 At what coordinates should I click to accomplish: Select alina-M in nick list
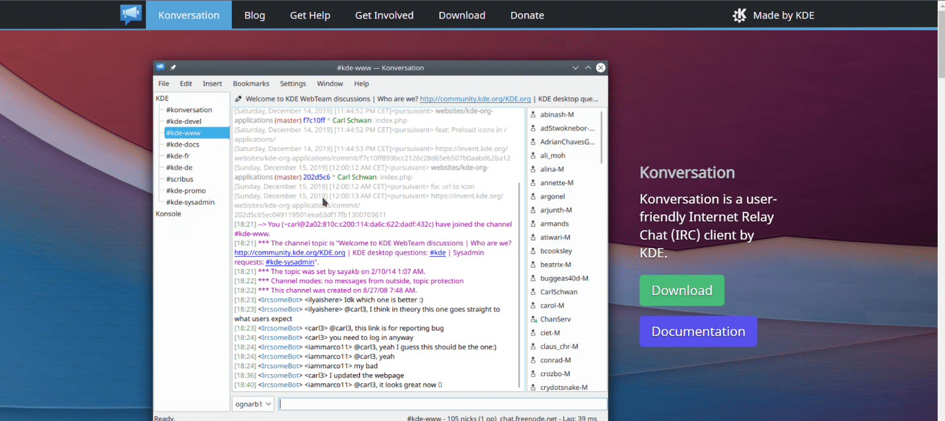[x=551, y=170]
